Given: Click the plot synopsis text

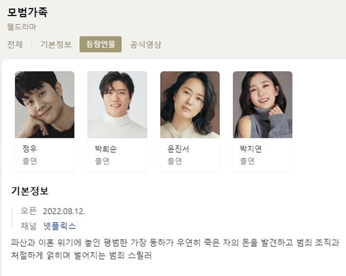Looking at the screenshot, I should coord(175,249).
